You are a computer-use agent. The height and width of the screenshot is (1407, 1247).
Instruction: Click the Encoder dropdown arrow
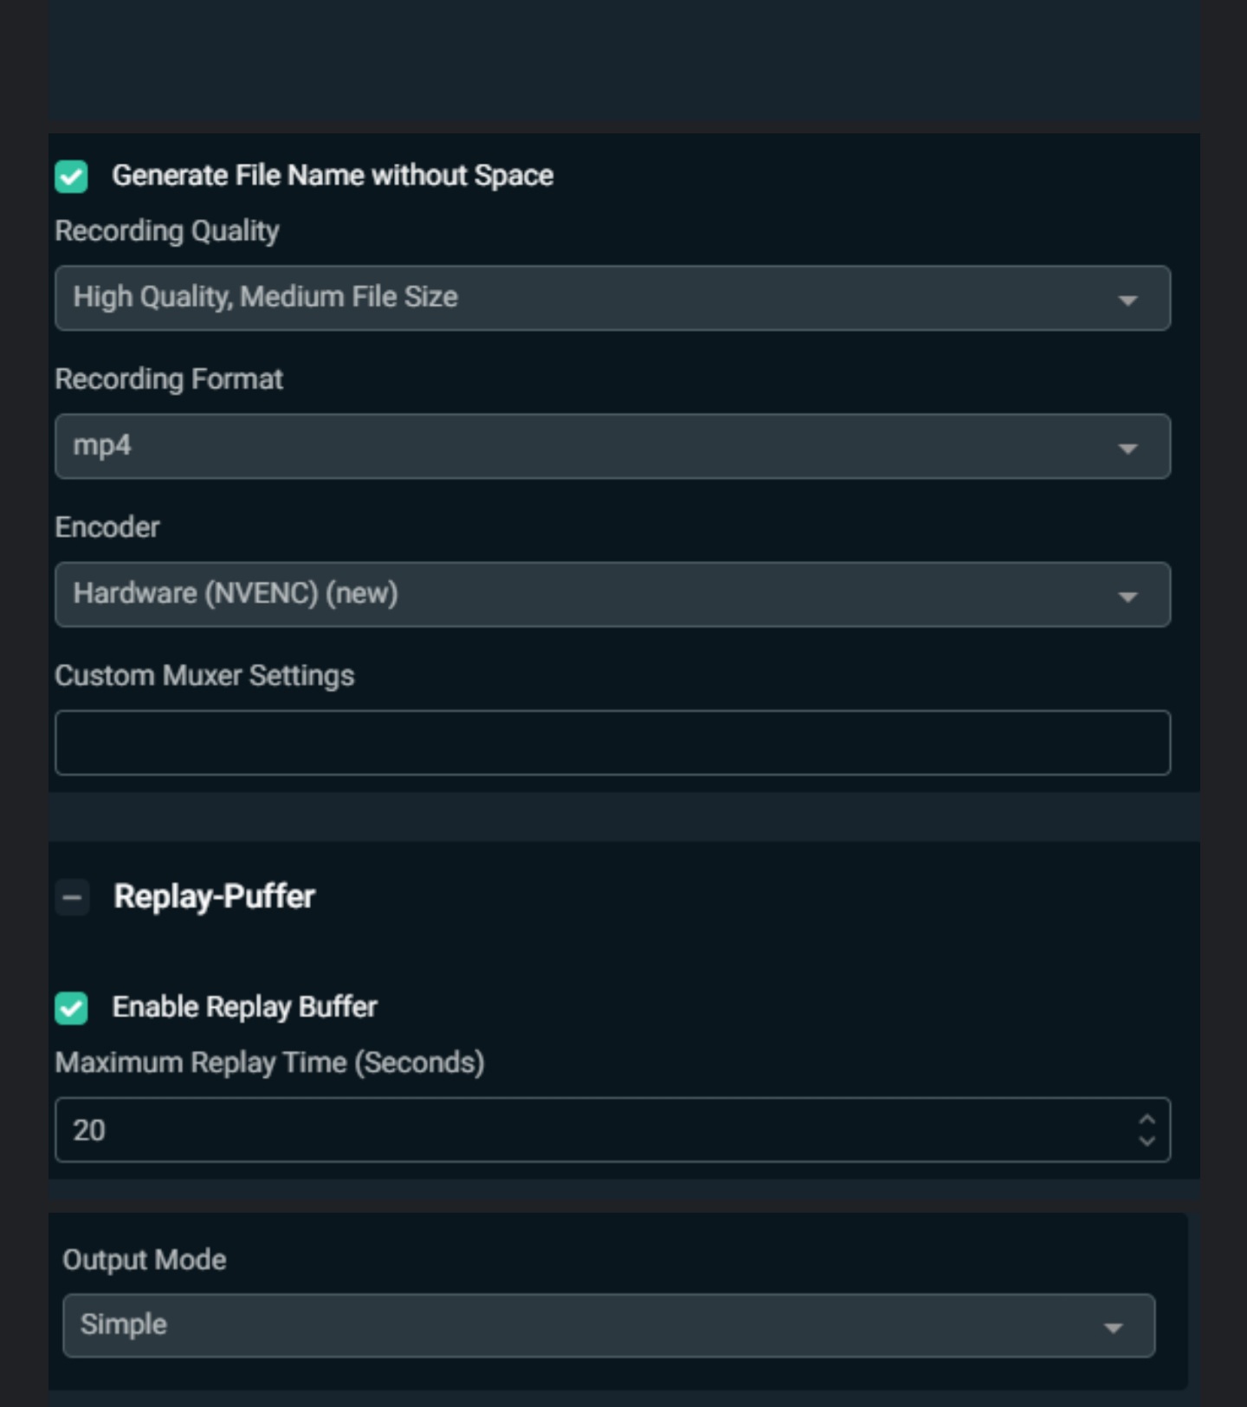point(1127,597)
